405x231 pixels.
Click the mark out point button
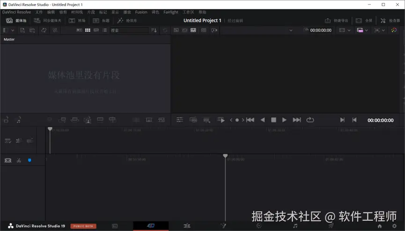pos(354,120)
